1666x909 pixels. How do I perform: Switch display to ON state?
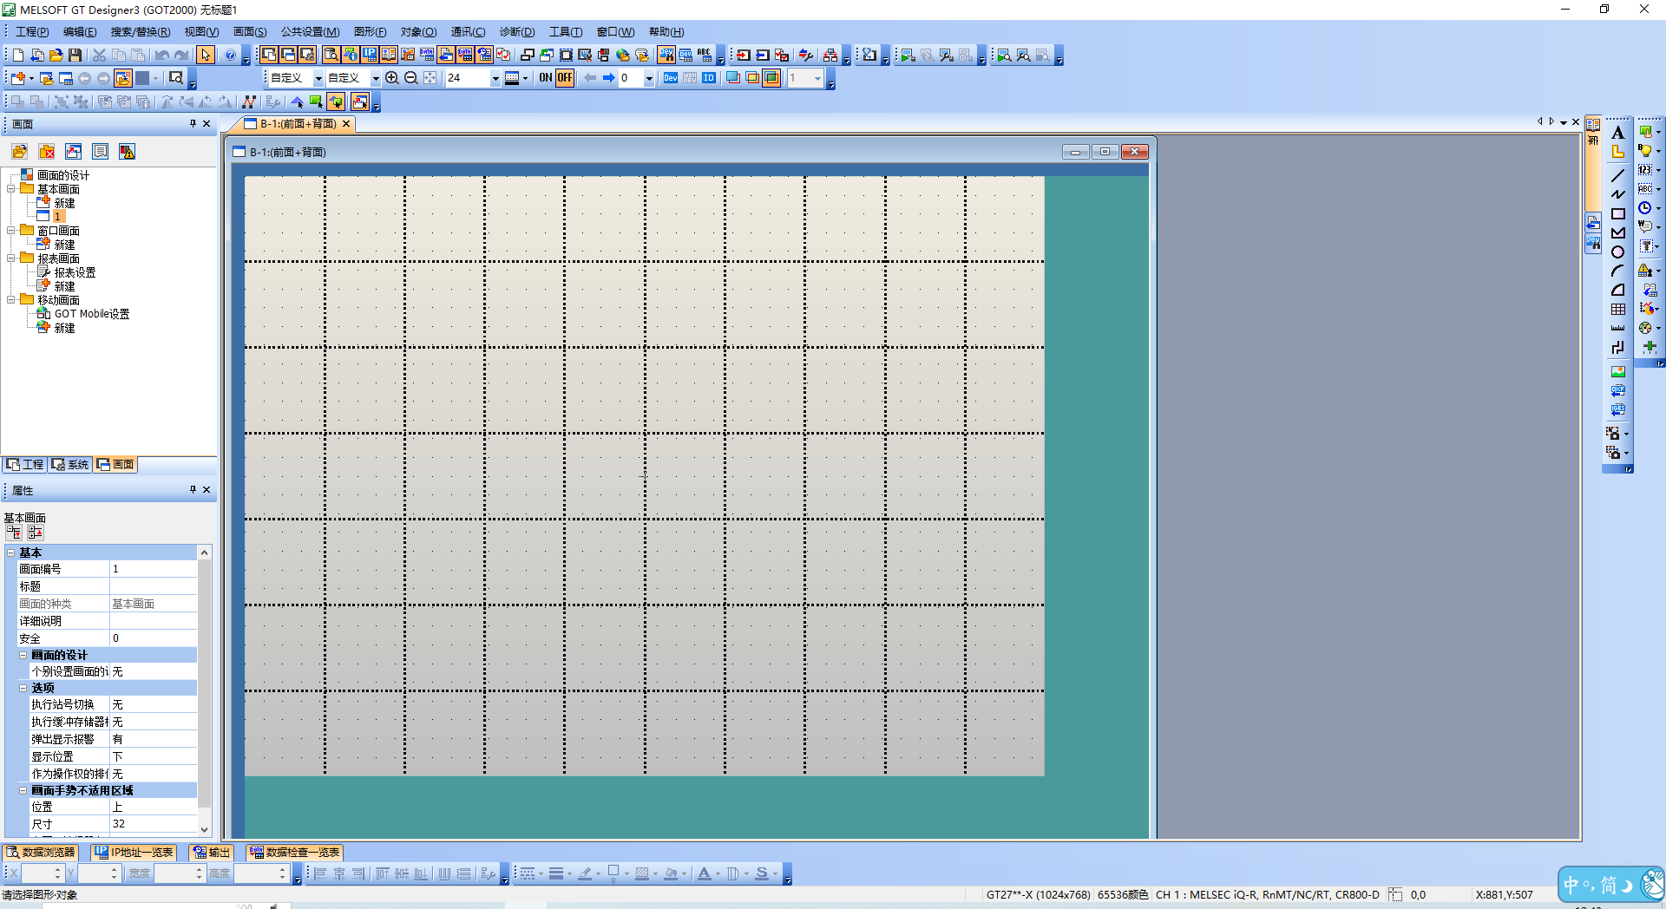click(x=545, y=78)
